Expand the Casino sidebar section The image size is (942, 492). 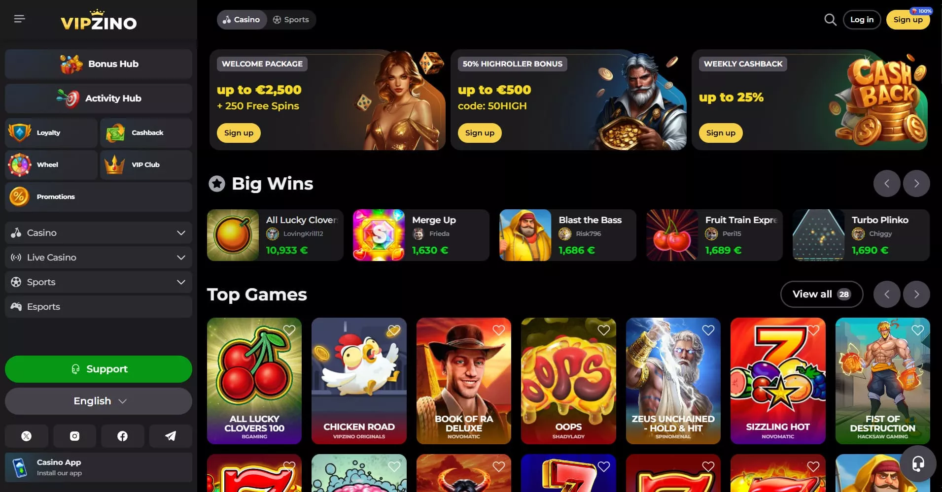pyautogui.click(x=99, y=232)
